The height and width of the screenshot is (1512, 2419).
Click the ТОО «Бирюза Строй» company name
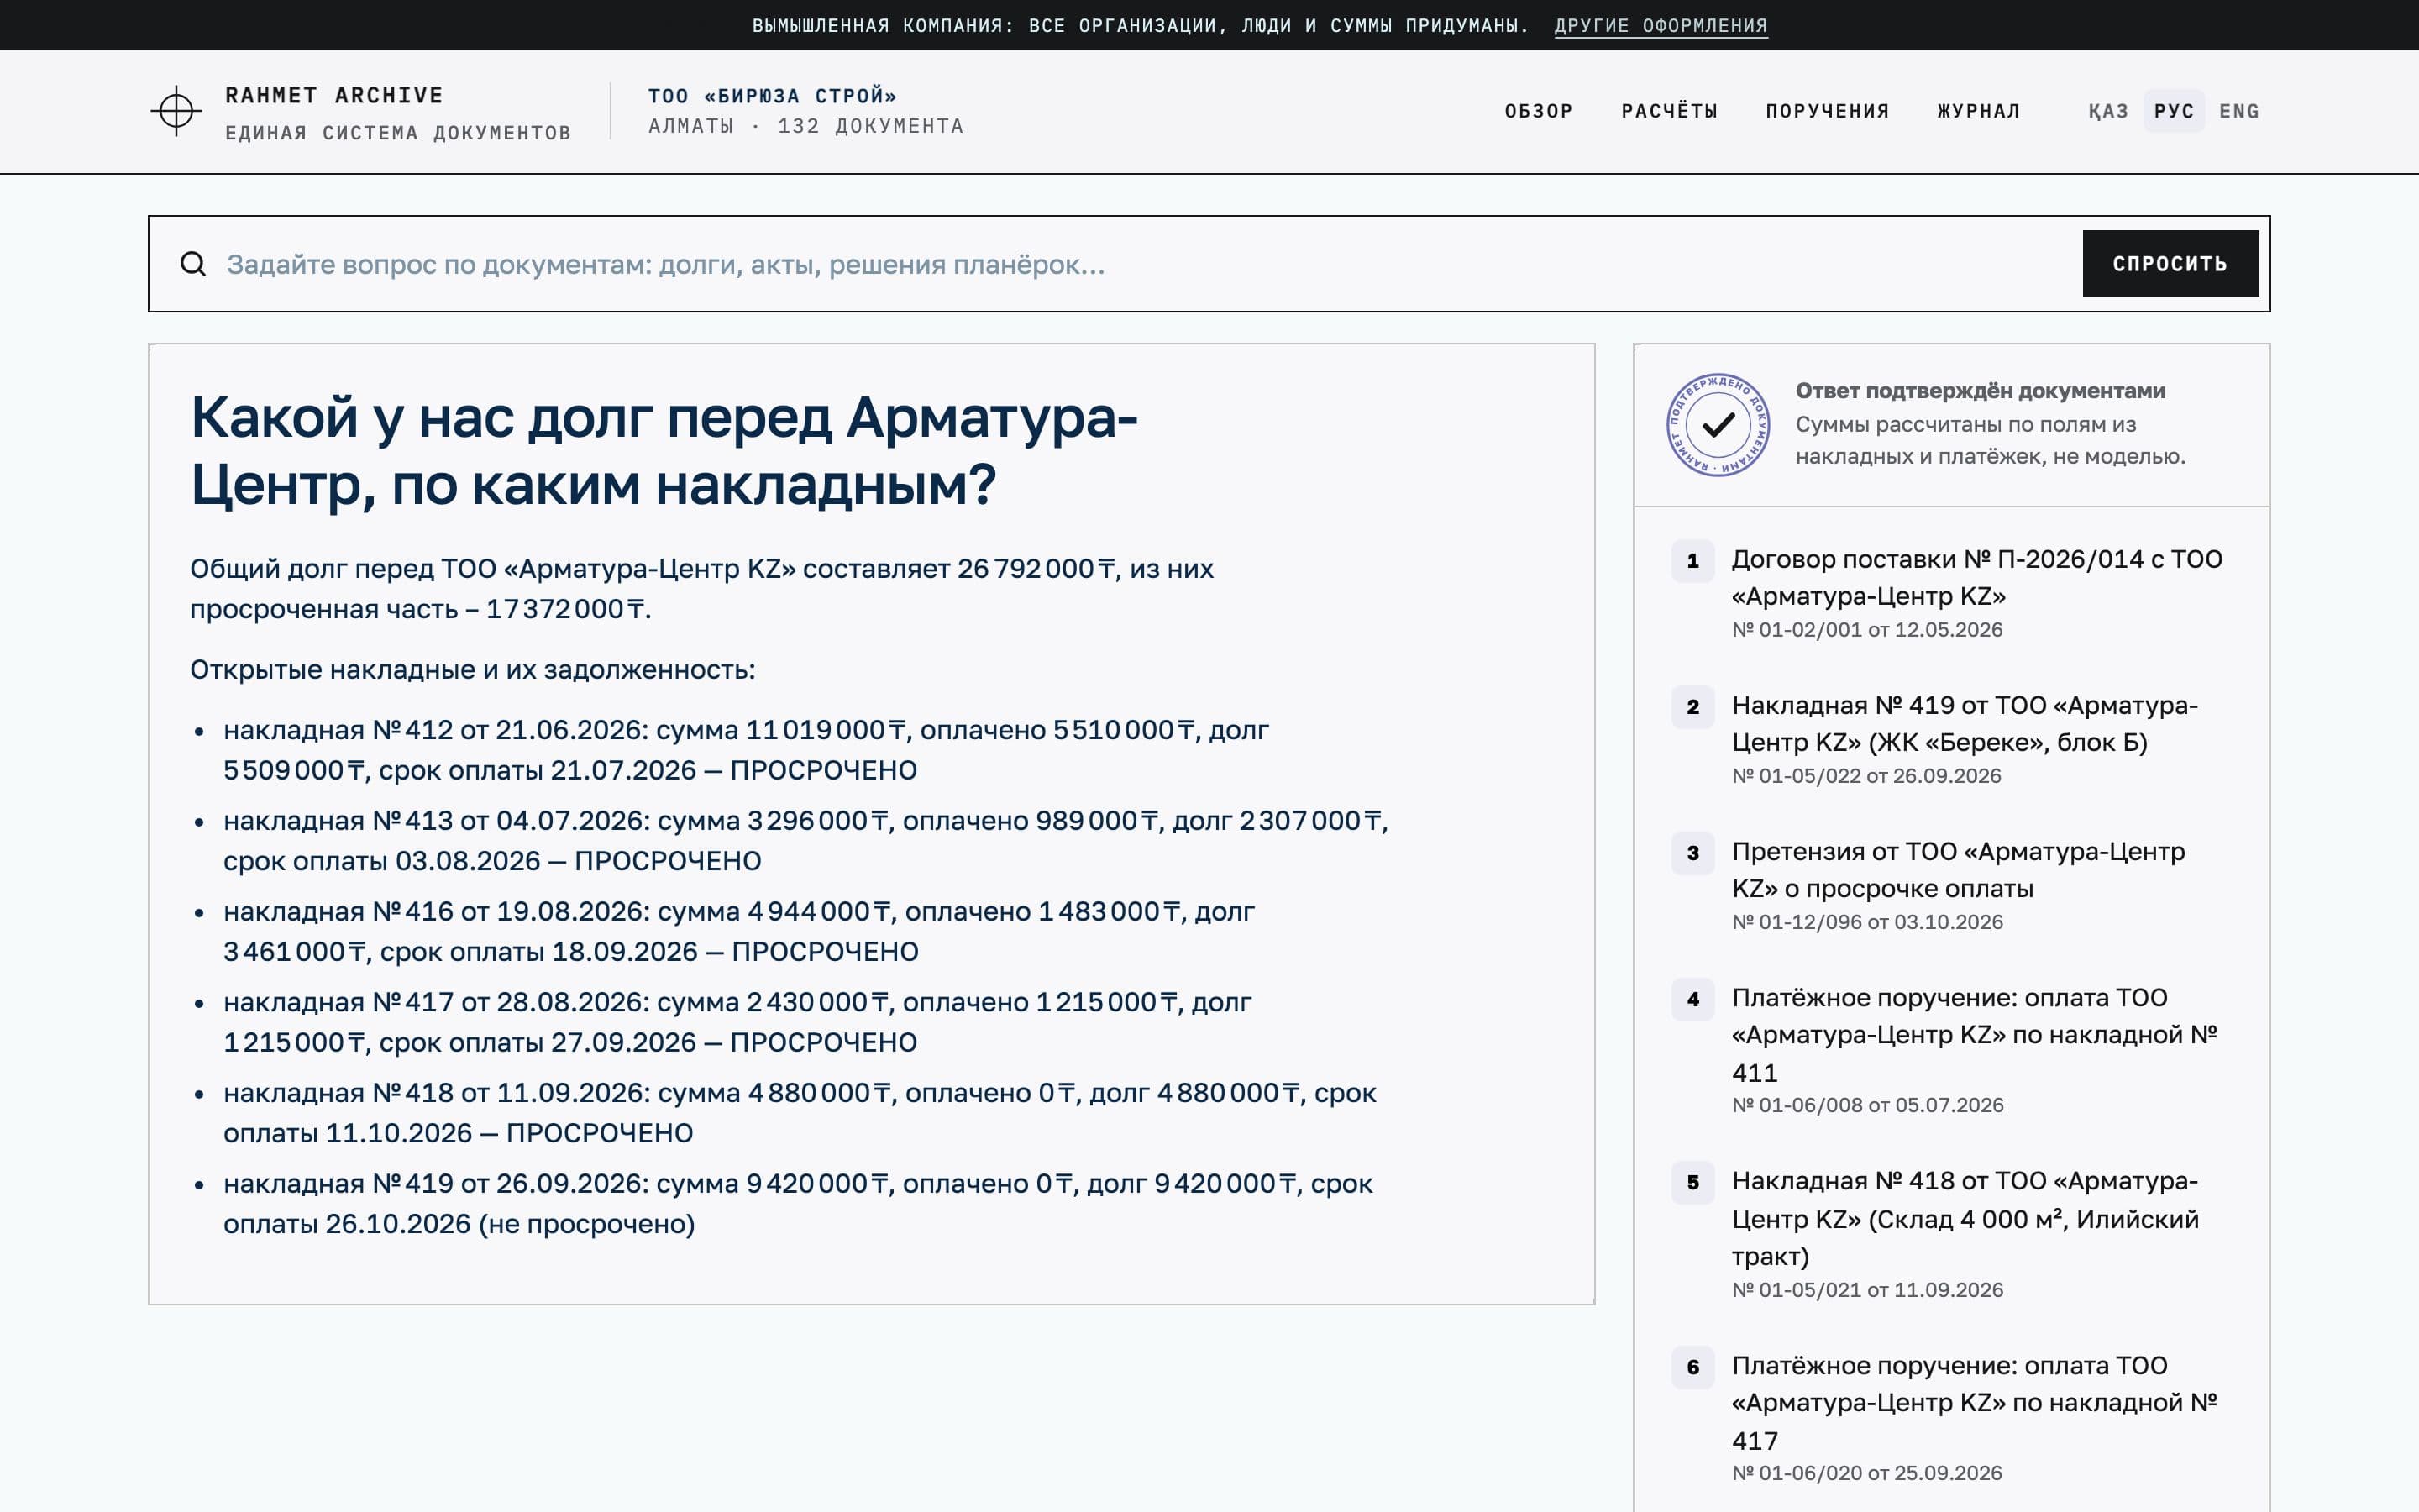(x=772, y=96)
